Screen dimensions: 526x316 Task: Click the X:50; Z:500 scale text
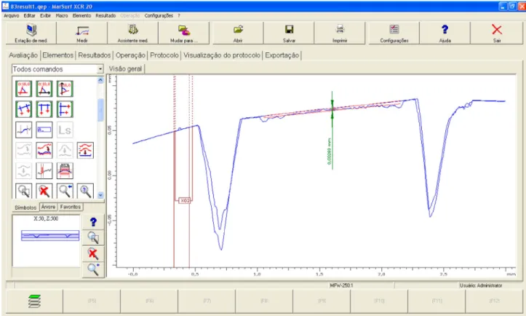(x=46, y=218)
